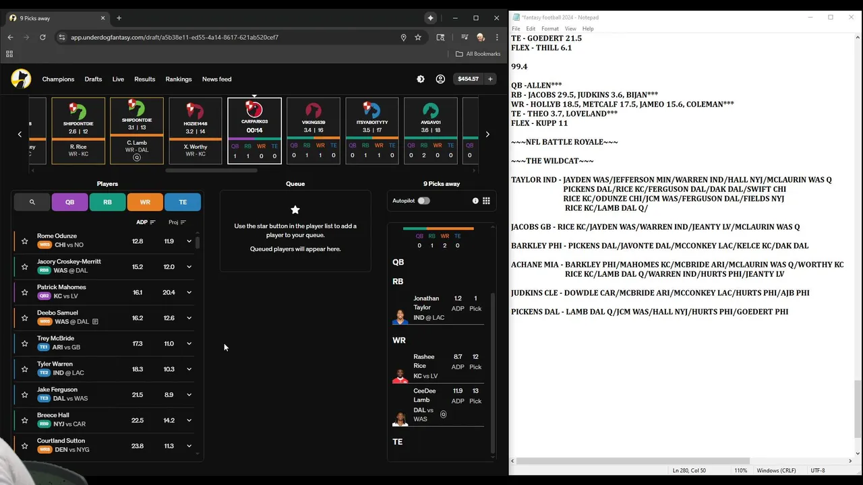Expand Breece Hall details chevron
Viewport: 863px width, 485px height.
pos(189,420)
